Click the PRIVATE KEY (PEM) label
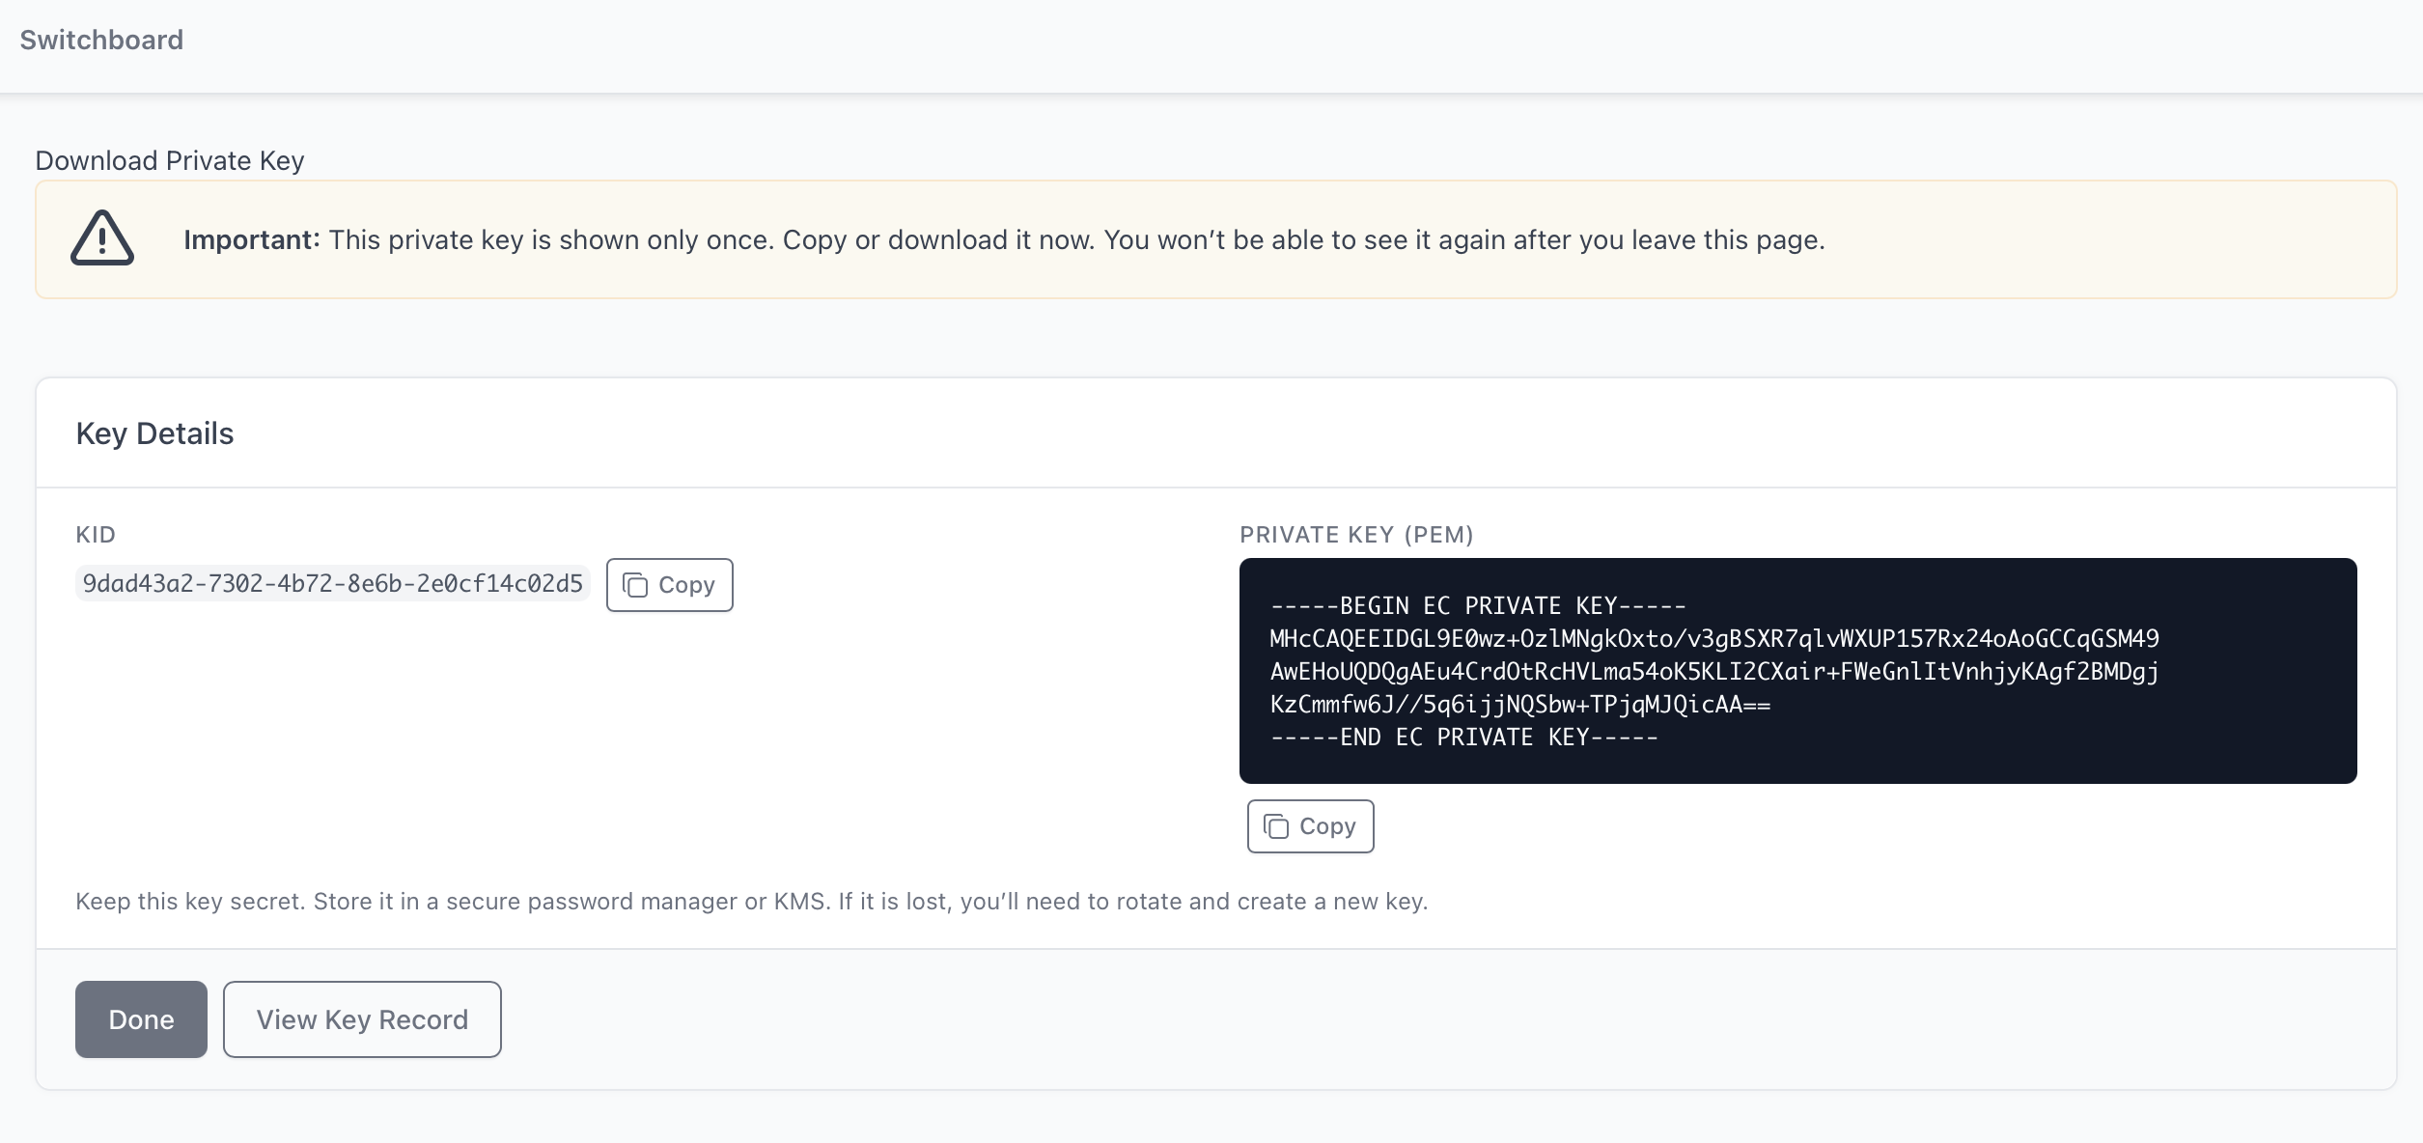The width and height of the screenshot is (2423, 1143). point(1358,534)
